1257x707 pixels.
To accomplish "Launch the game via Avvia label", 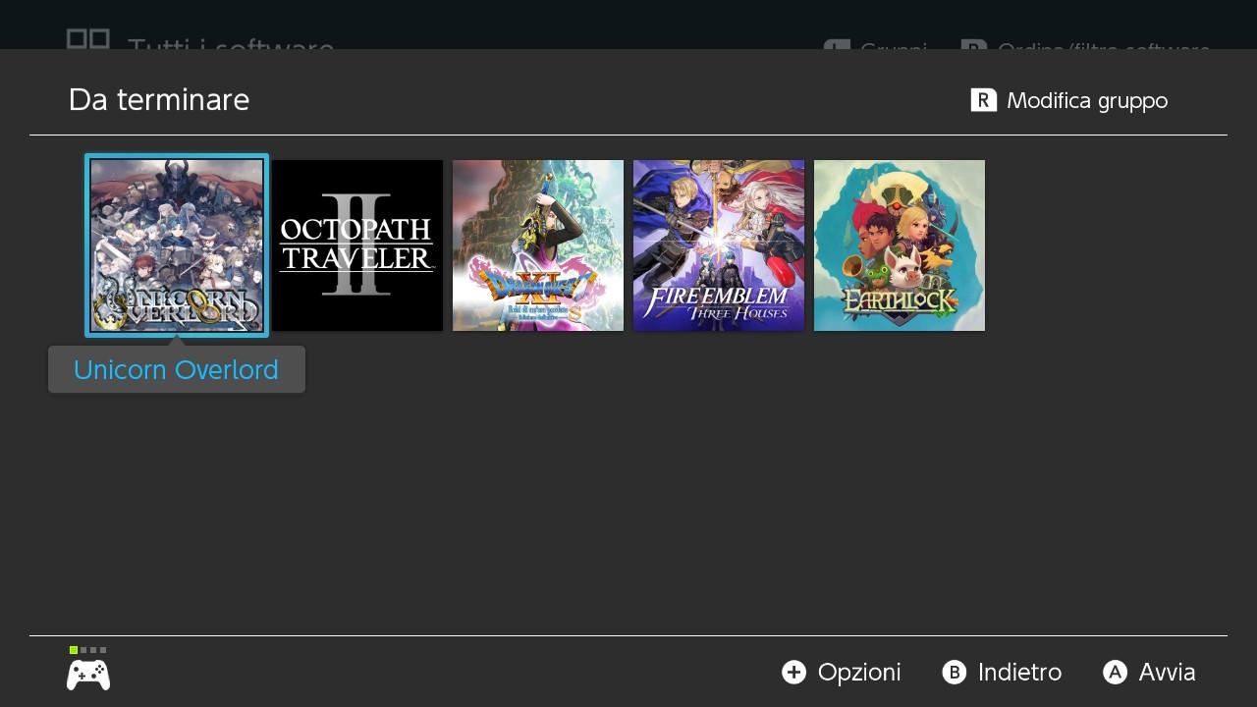I will coord(1167,672).
